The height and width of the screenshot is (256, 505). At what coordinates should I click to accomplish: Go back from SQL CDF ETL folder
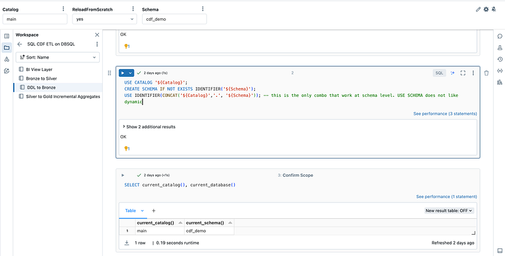click(20, 44)
